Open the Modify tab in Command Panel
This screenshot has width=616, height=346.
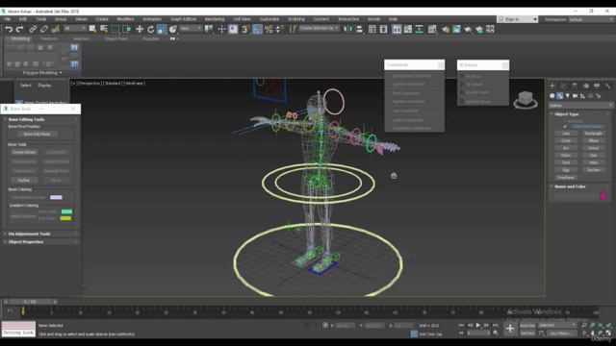(x=563, y=86)
